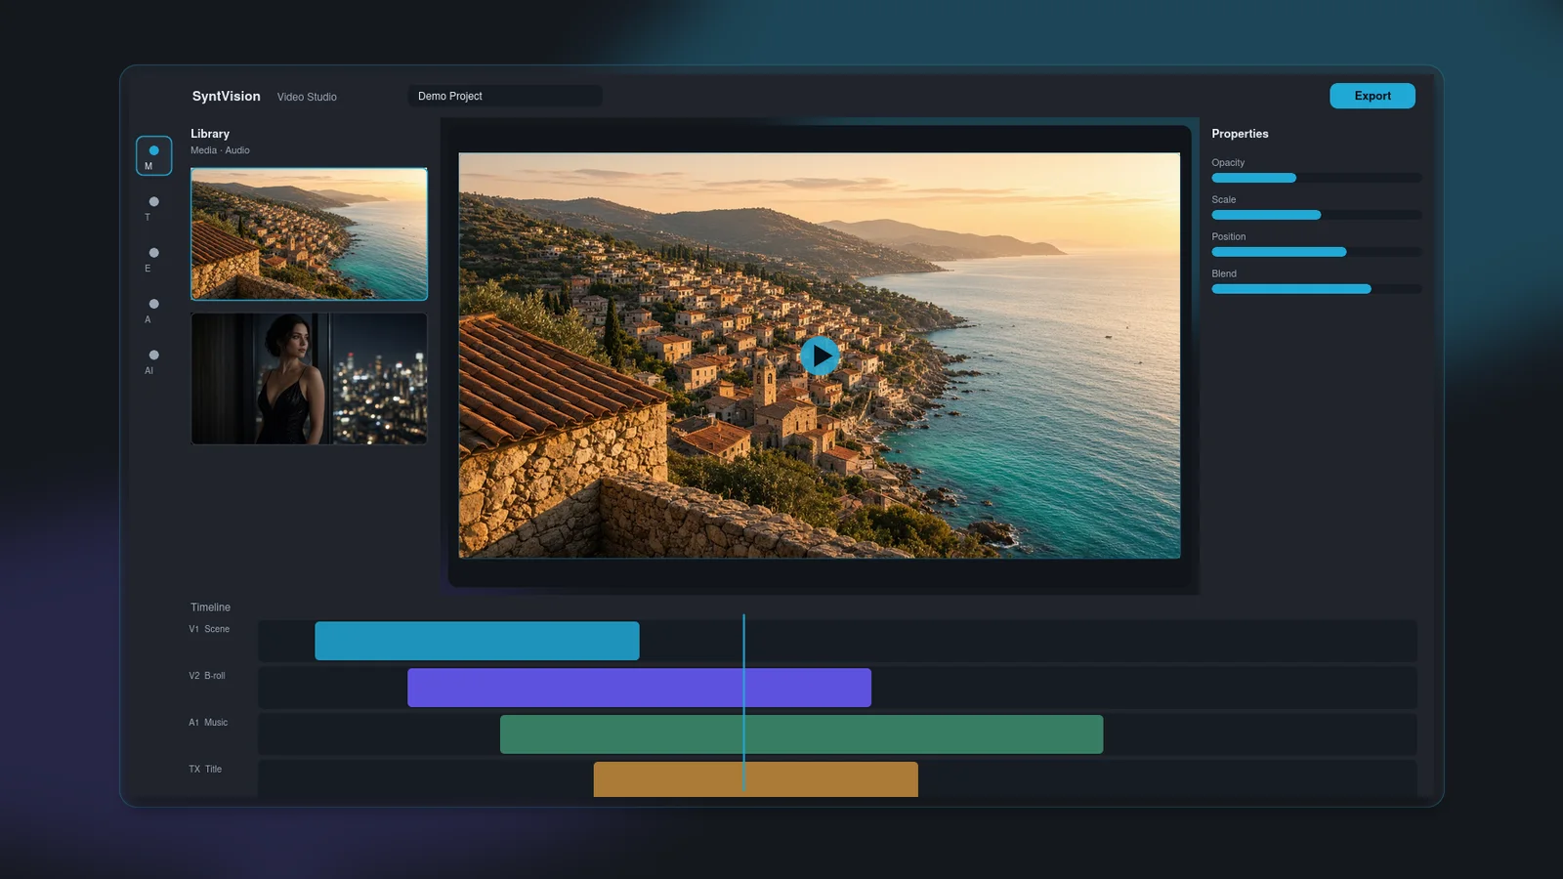Click the Library panel heading
This screenshot has width=1563, height=879.
(210, 134)
